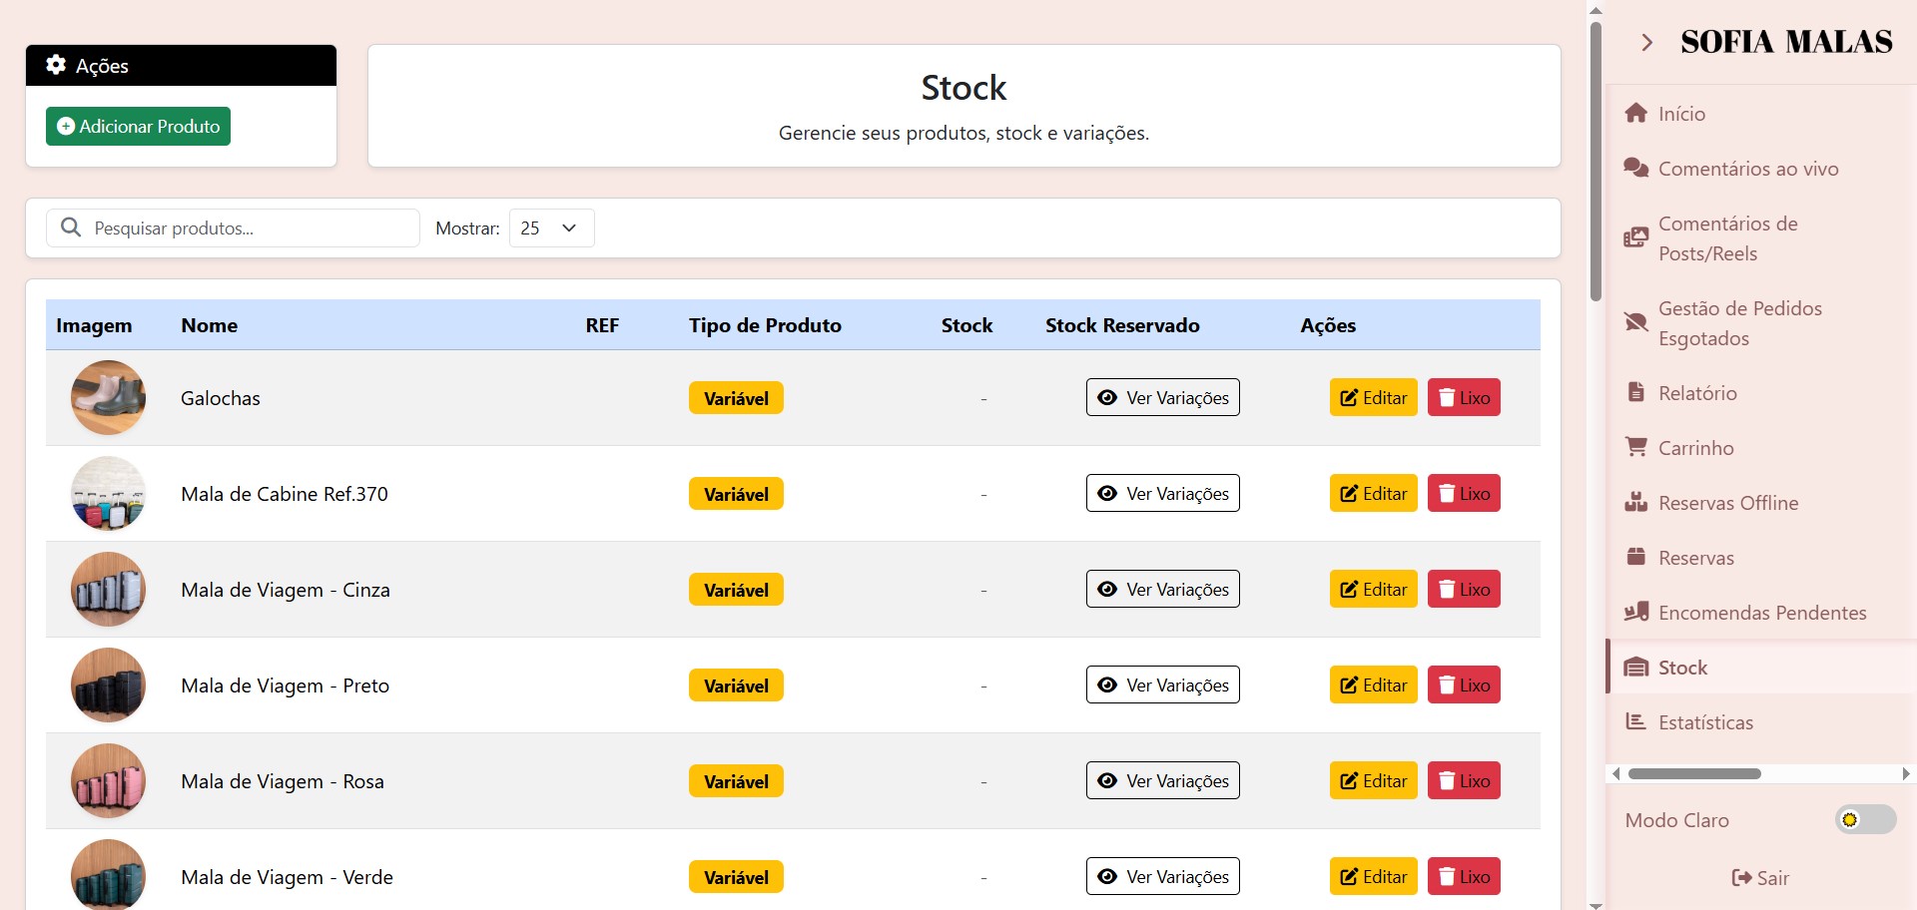
Task: Click the chat bubbles icon for Comentários ao vivo
Action: tap(1635, 168)
